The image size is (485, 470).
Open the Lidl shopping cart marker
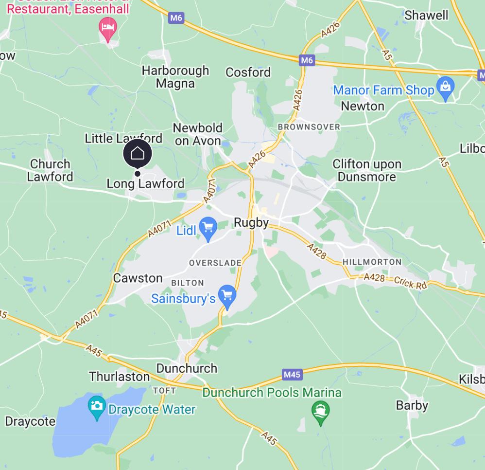coord(208,230)
